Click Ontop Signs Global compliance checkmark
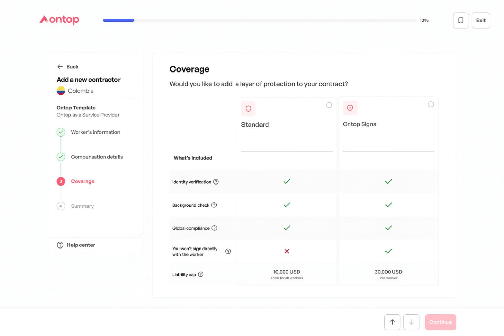 pyautogui.click(x=389, y=228)
